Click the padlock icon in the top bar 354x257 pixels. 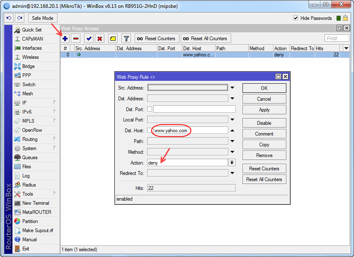click(345, 18)
